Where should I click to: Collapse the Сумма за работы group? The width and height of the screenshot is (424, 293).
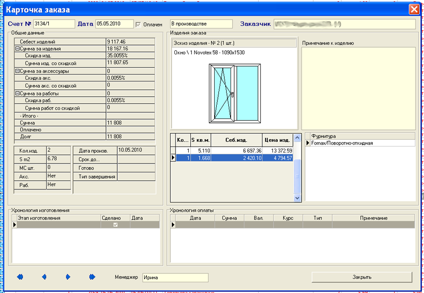(17, 93)
